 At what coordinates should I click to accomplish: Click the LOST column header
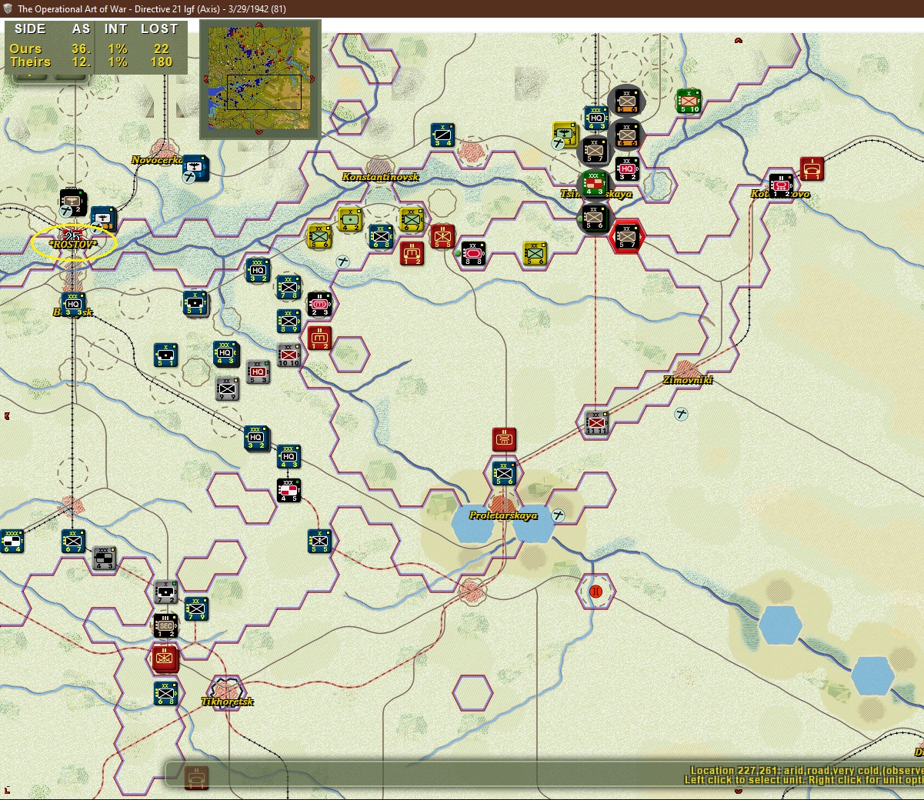pos(159,28)
